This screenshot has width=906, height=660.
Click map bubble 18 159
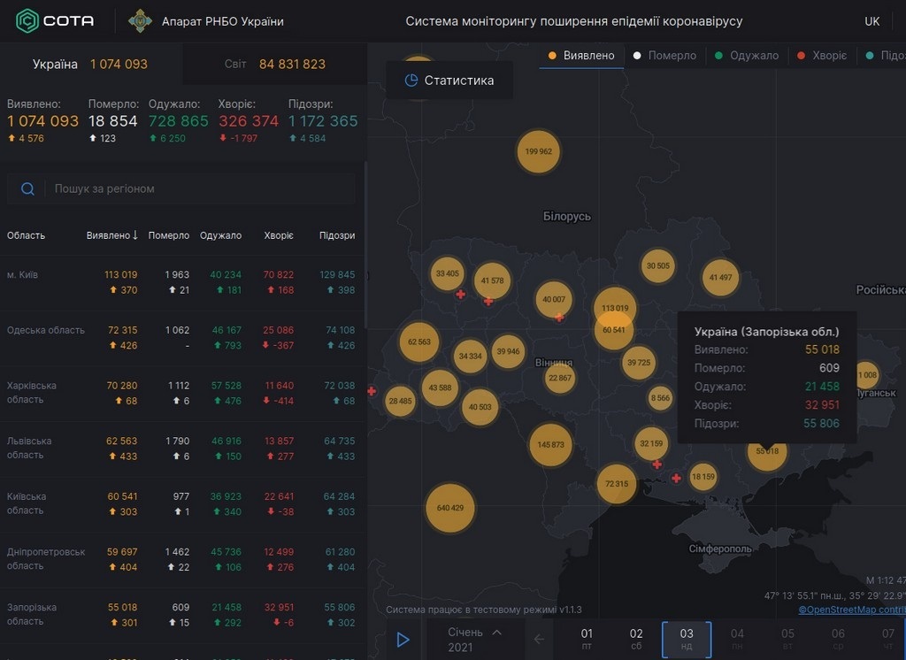click(703, 477)
